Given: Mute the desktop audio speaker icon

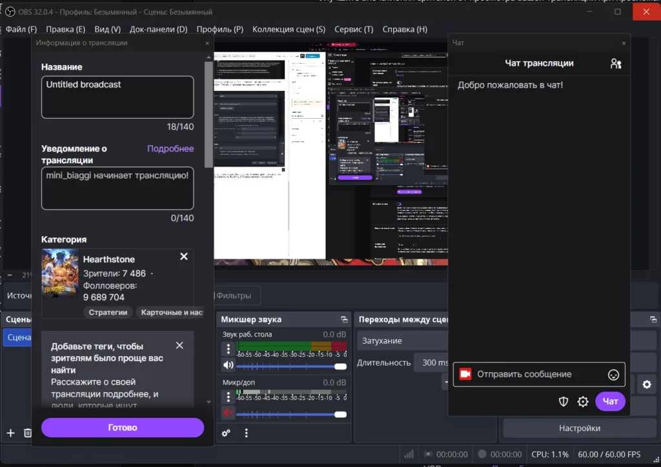Looking at the screenshot, I should (228, 365).
